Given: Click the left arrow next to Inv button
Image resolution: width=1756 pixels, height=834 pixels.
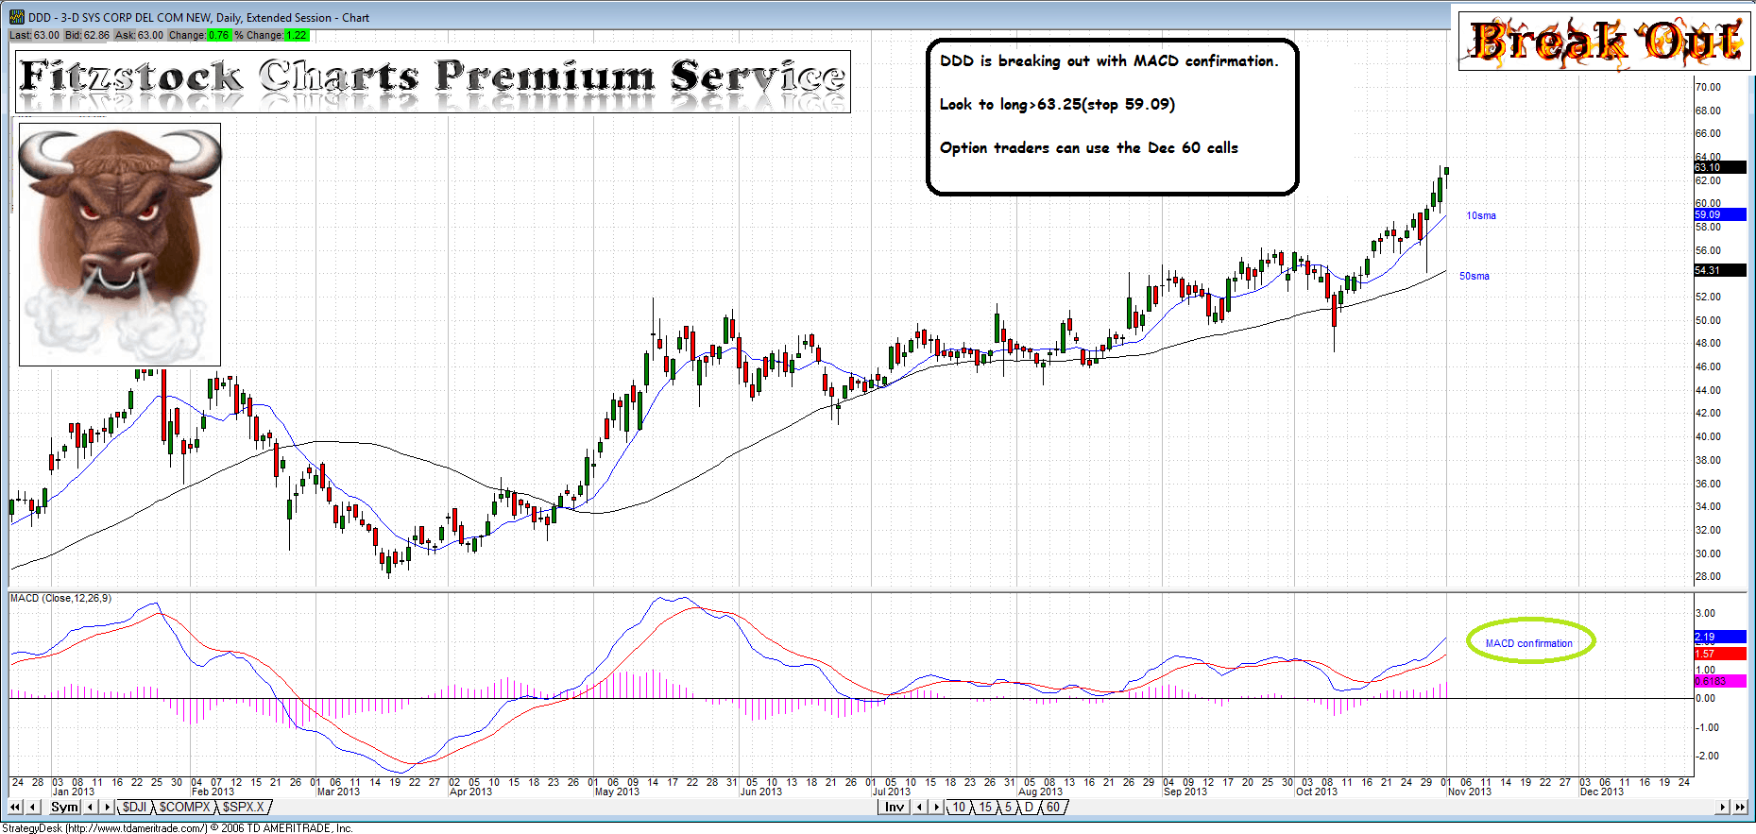Looking at the screenshot, I should click(x=919, y=808).
